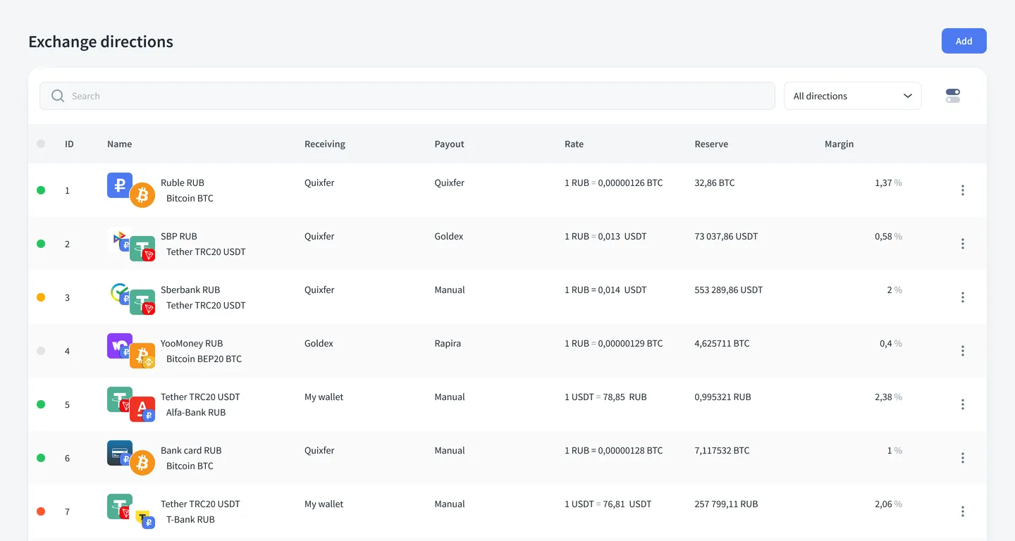1015x541 pixels.
Task: Click reserve value 4,625711 BTC
Action: (x=722, y=343)
